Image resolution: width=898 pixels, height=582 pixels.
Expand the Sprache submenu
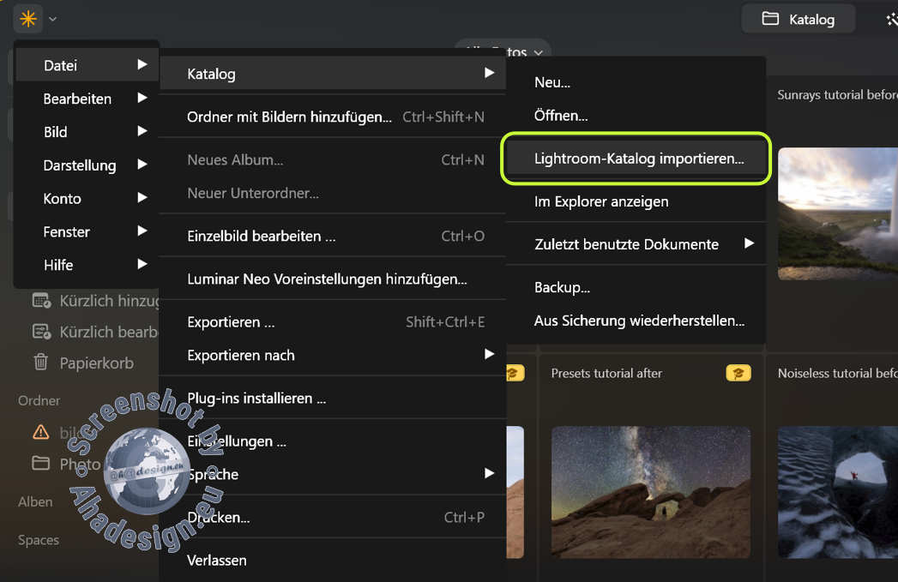click(333, 474)
